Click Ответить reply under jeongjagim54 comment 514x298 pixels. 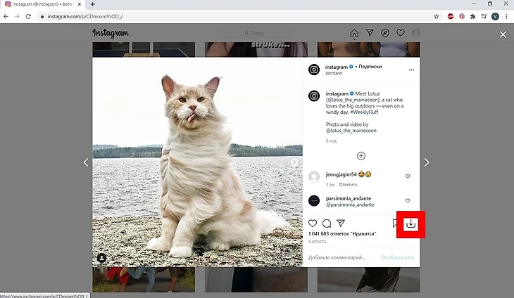[x=348, y=184]
